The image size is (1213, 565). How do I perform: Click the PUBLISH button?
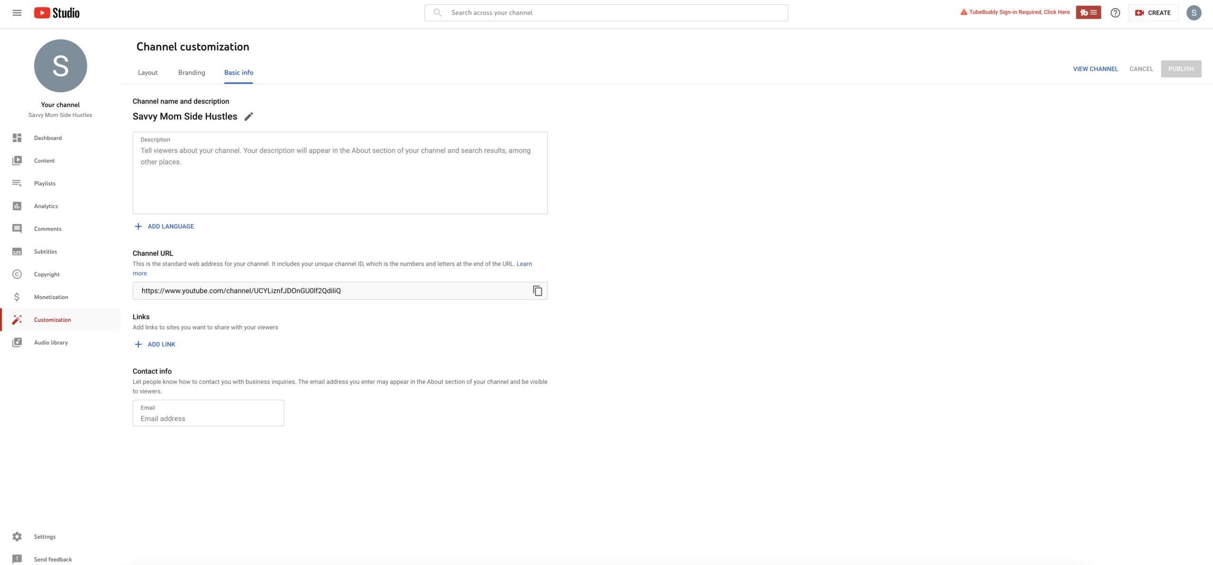pos(1181,69)
